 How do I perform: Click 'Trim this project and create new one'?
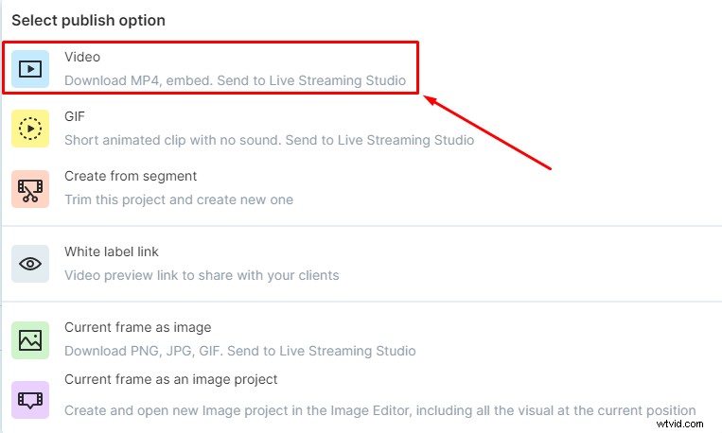[x=179, y=199]
